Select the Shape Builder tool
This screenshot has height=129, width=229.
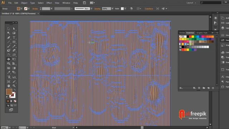pos(9,64)
